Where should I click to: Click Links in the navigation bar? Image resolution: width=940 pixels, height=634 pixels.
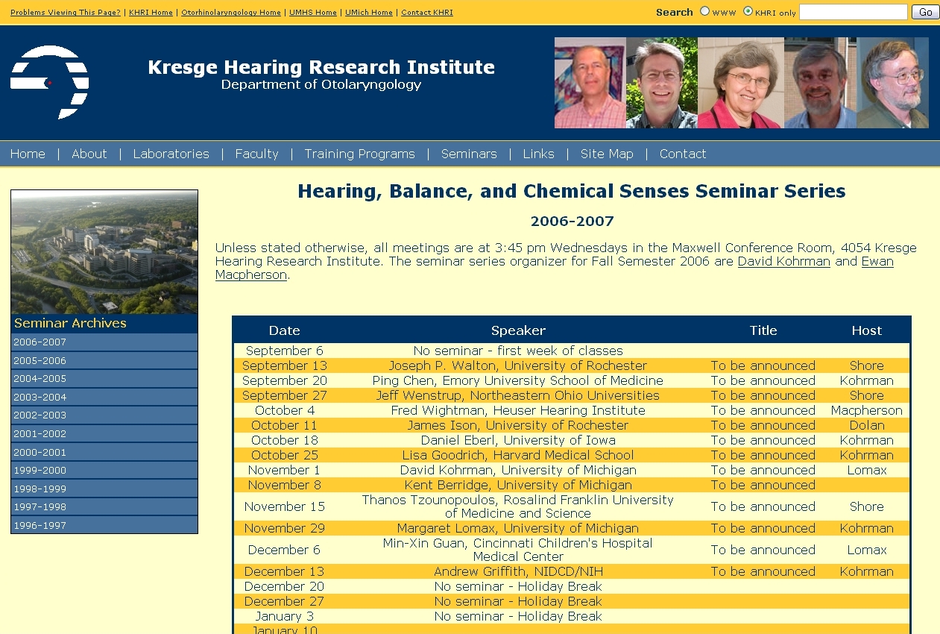(538, 154)
